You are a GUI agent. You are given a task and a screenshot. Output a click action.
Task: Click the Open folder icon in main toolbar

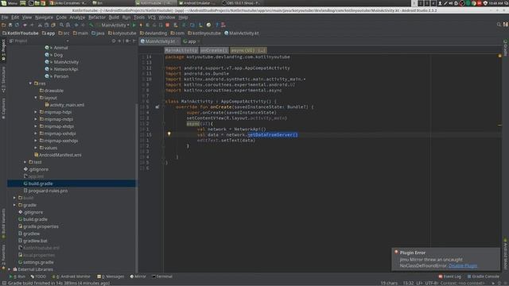click(x=3, y=25)
